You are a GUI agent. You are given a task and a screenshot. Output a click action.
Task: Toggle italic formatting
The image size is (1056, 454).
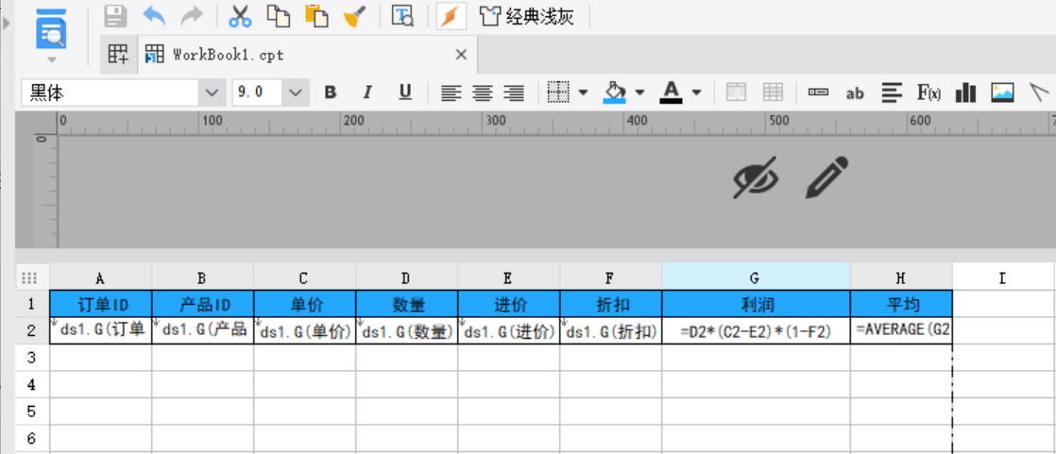(x=367, y=92)
